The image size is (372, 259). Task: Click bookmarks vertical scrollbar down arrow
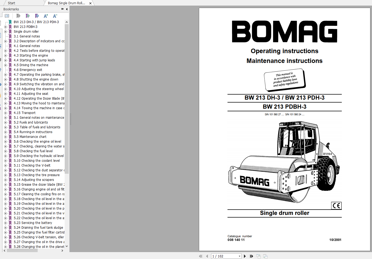(67, 246)
